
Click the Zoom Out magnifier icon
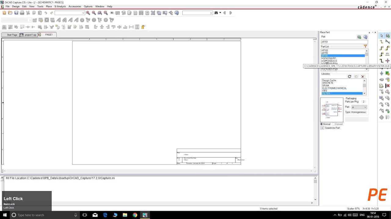(94, 13)
